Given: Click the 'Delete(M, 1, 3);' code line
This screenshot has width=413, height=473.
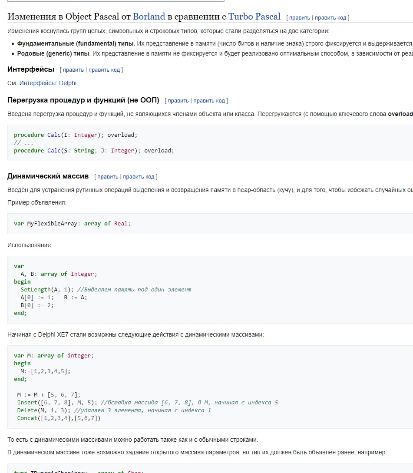Looking at the screenshot, I should pos(114,410).
